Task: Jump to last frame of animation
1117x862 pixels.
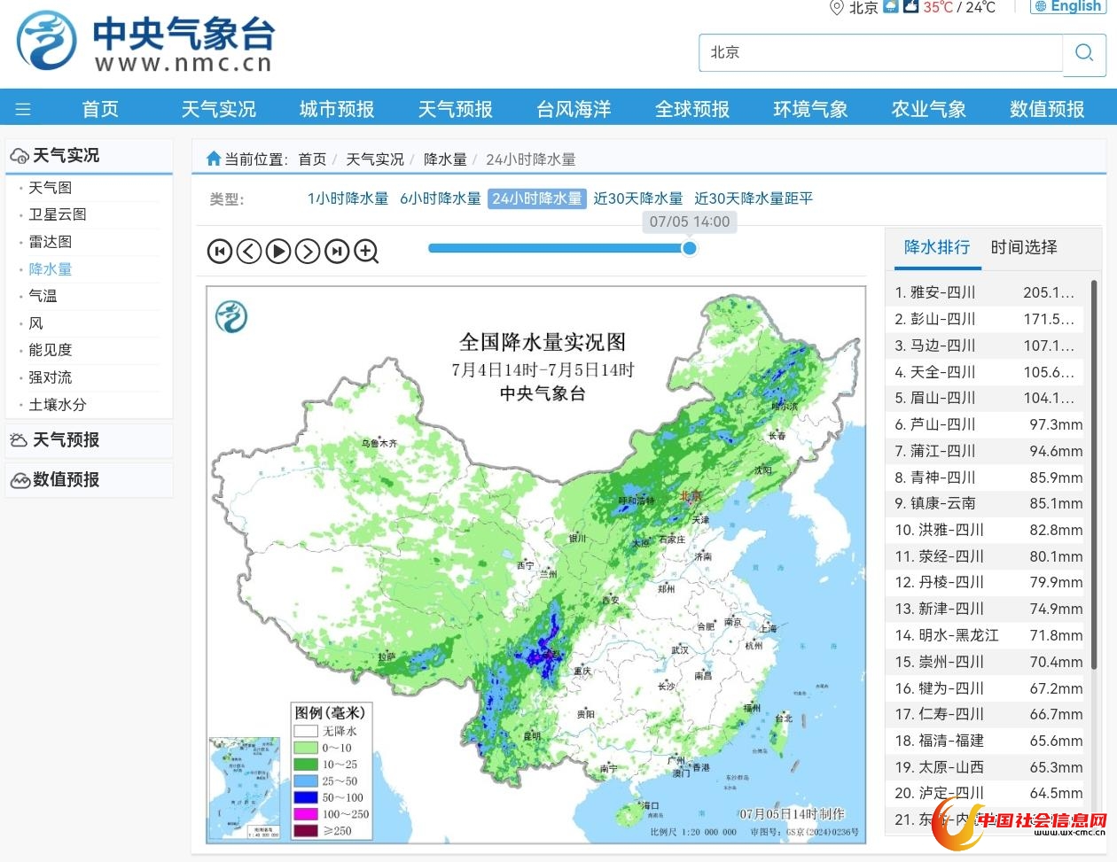Action: (x=337, y=252)
